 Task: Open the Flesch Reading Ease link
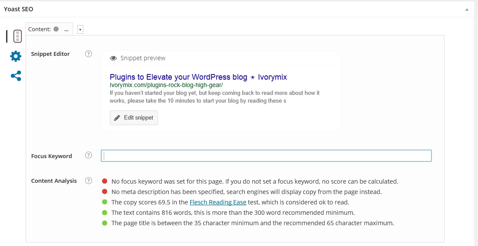218,202
